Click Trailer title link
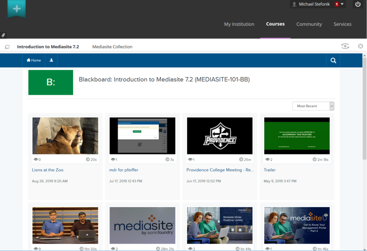The height and width of the screenshot is (251, 367). 269,170
